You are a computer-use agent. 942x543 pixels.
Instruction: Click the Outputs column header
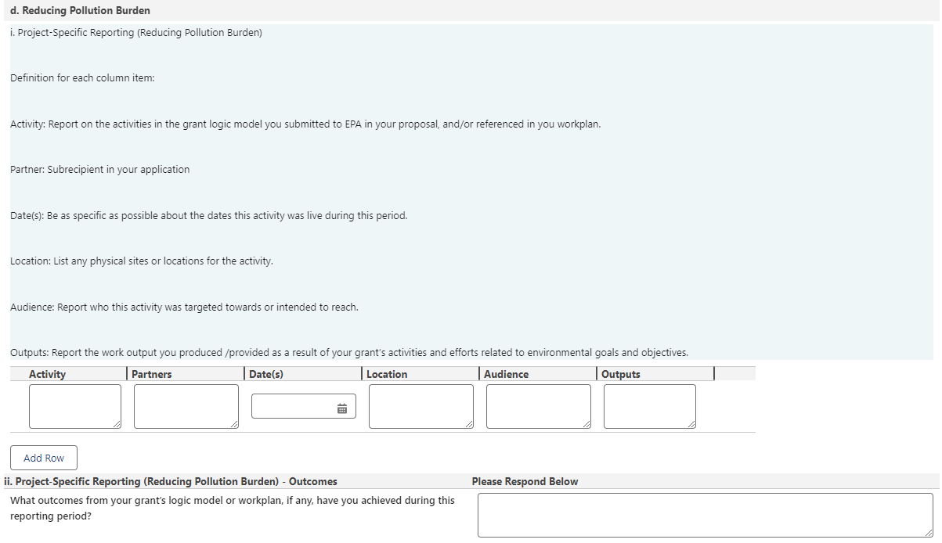(621, 374)
